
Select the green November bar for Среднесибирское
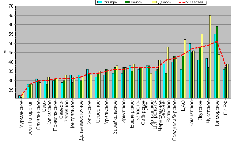[174, 77]
